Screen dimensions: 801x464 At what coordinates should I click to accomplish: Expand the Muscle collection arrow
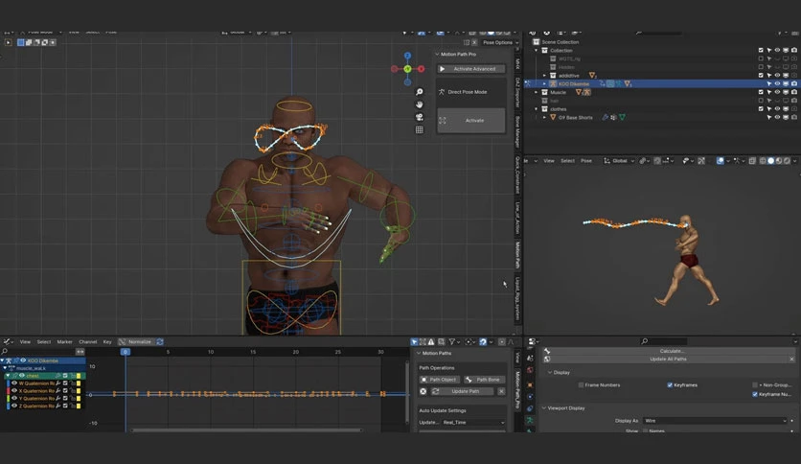point(536,92)
